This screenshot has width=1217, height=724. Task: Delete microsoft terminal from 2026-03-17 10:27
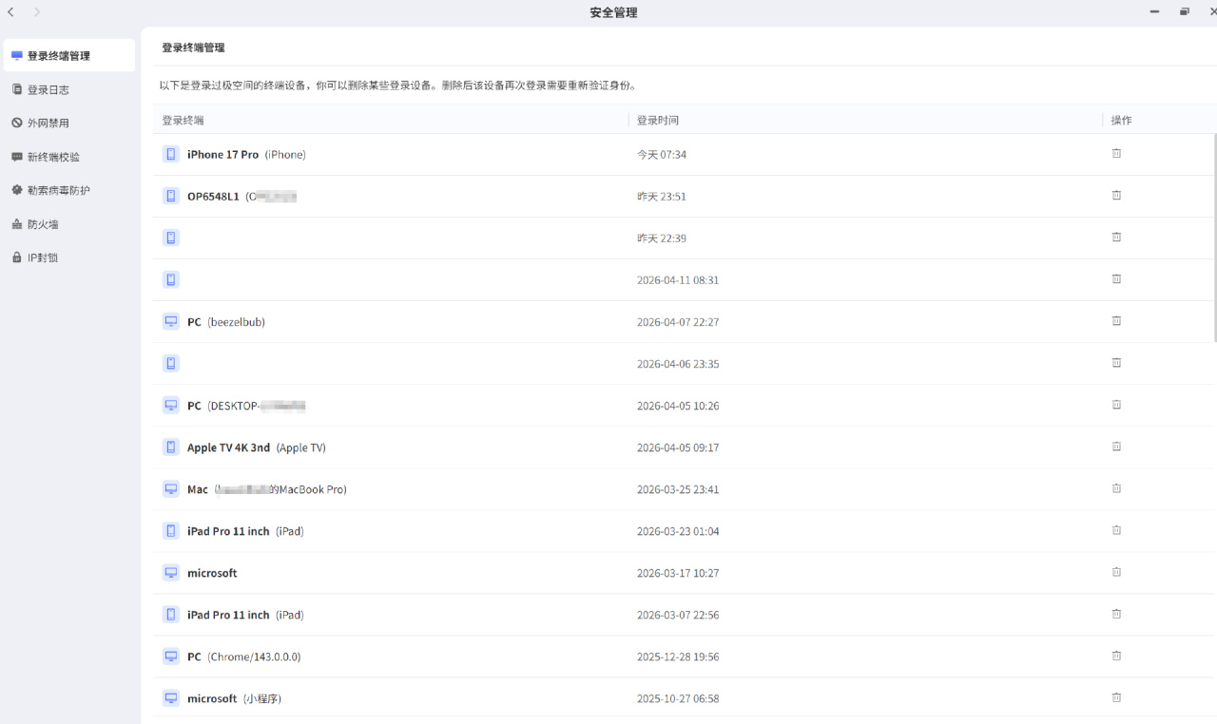click(x=1116, y=571)
